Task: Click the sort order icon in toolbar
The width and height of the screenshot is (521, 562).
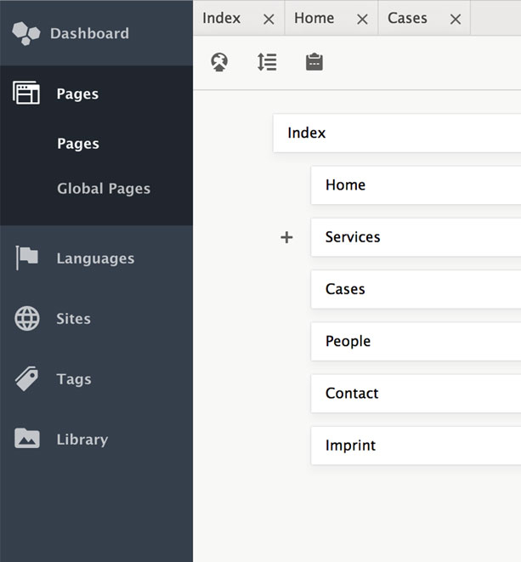Action: coord(267,62)
